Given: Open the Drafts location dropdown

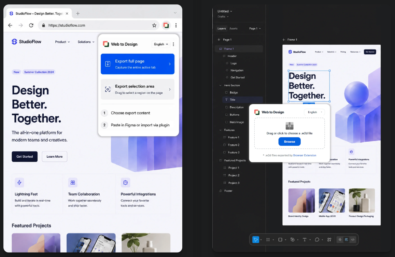Looking at the screenshot, I should pyautogui.click(x=223, y=17).
